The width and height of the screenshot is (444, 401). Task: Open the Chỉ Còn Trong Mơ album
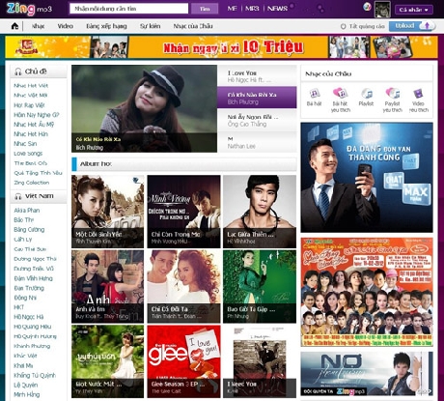[184, 212]
